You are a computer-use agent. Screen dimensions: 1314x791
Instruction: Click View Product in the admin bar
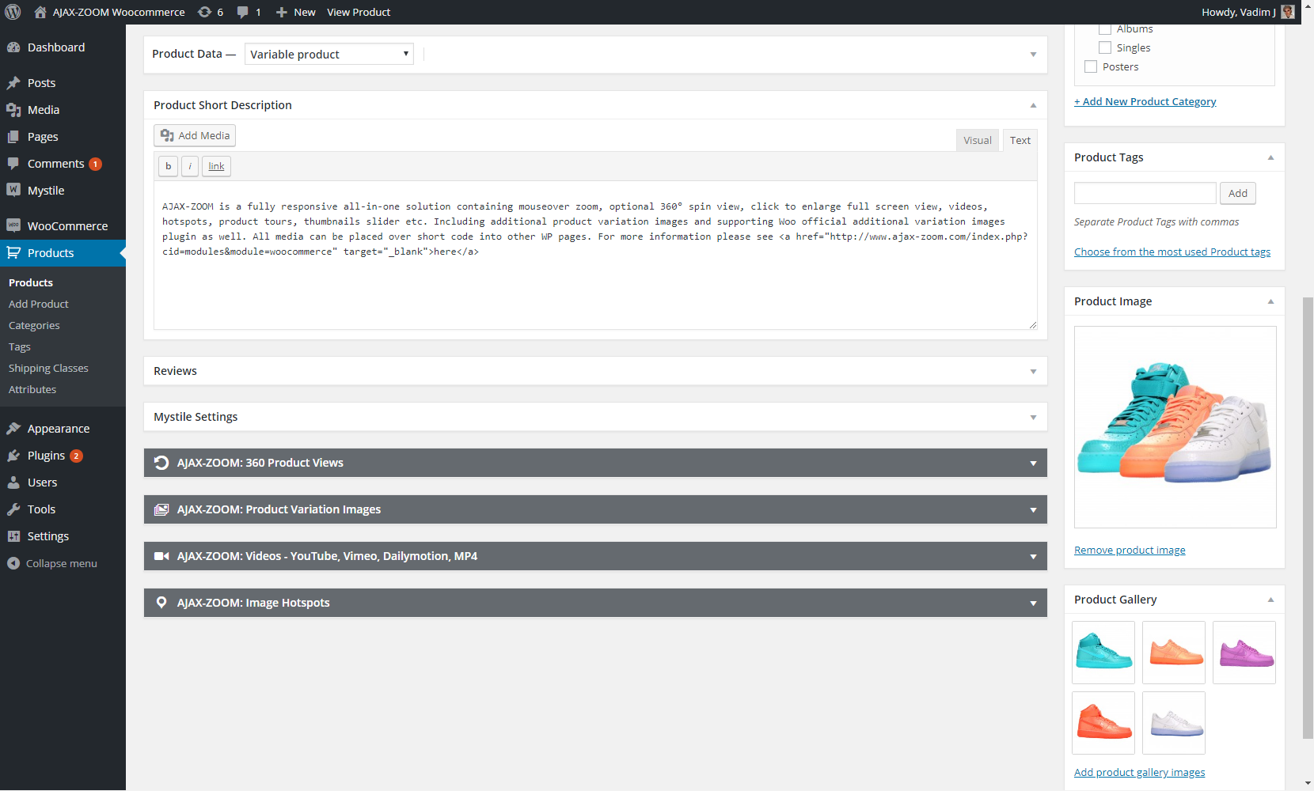coord(359,12)
